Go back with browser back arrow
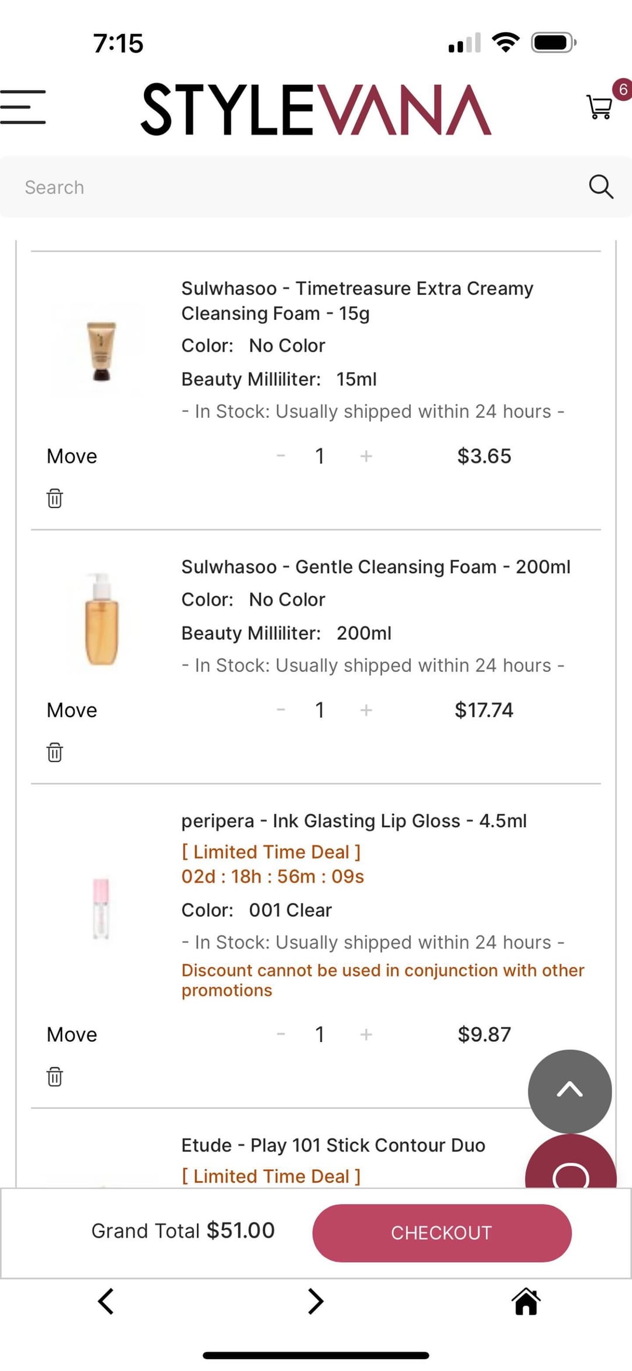 [106, 1301]
